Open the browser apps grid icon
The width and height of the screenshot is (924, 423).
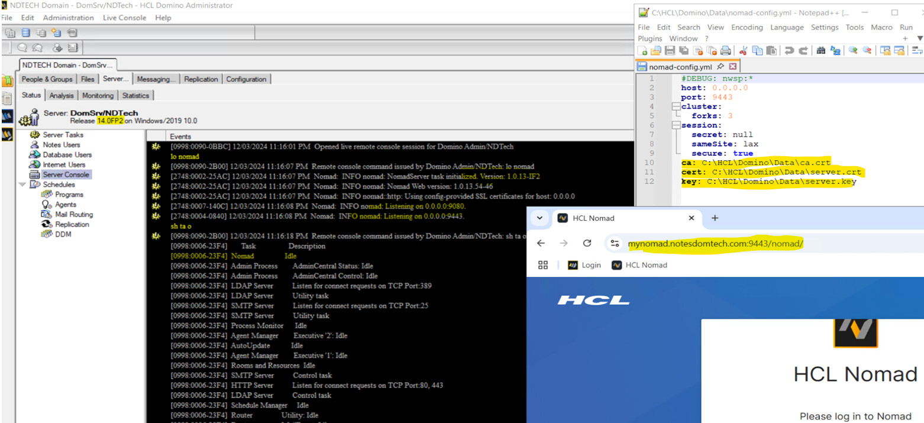point(542,265)
